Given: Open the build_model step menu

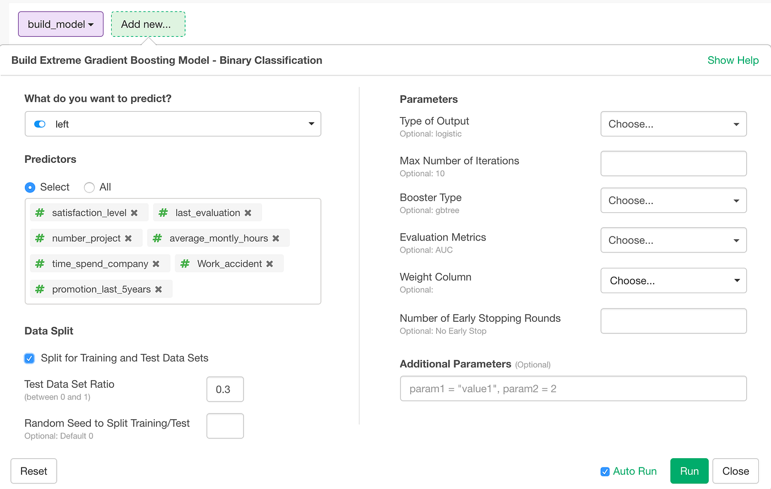Looking at the screenshot, I should [60, 24].
